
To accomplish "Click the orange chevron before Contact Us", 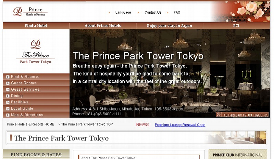I will [138, 13].
